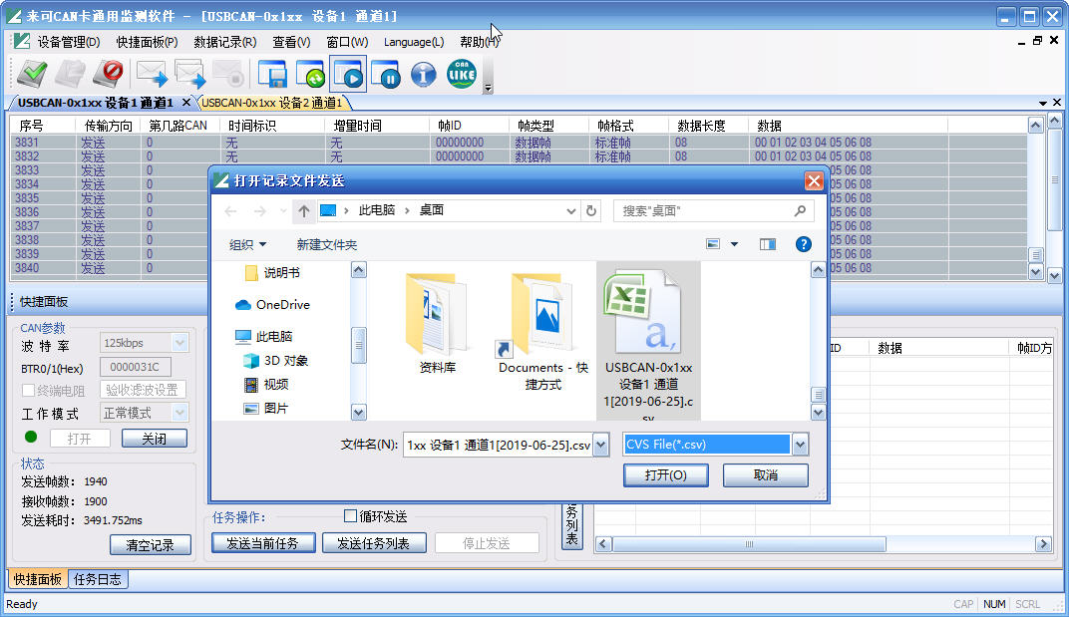Click the red stop device toolbar icon
Screen dimensions: 1069x617
108,74
